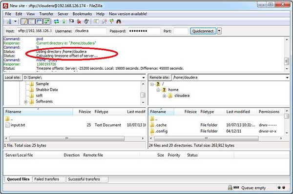Click the message log vertical scrollbar thumb
Viewport: 293px width, 194px height.
[x=287, y=61]
